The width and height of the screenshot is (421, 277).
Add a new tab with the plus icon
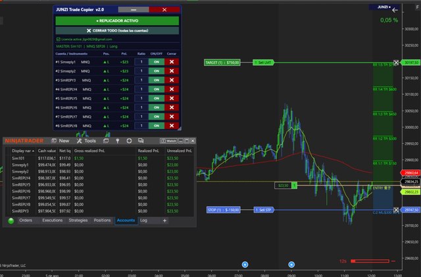(x=164, y=220)
